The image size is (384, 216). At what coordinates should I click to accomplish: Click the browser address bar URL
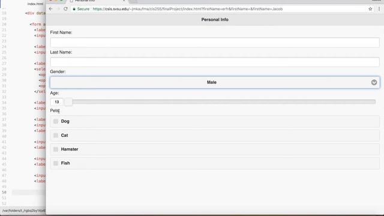point(188,9)
